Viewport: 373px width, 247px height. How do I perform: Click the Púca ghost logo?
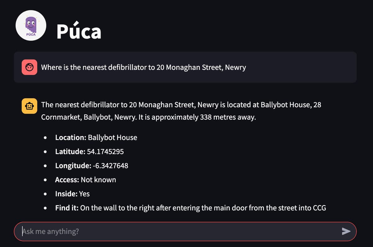(31, 26)
